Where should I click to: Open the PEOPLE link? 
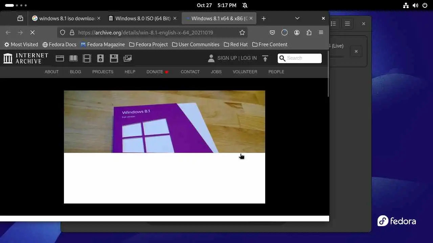(x=276, y=72)
